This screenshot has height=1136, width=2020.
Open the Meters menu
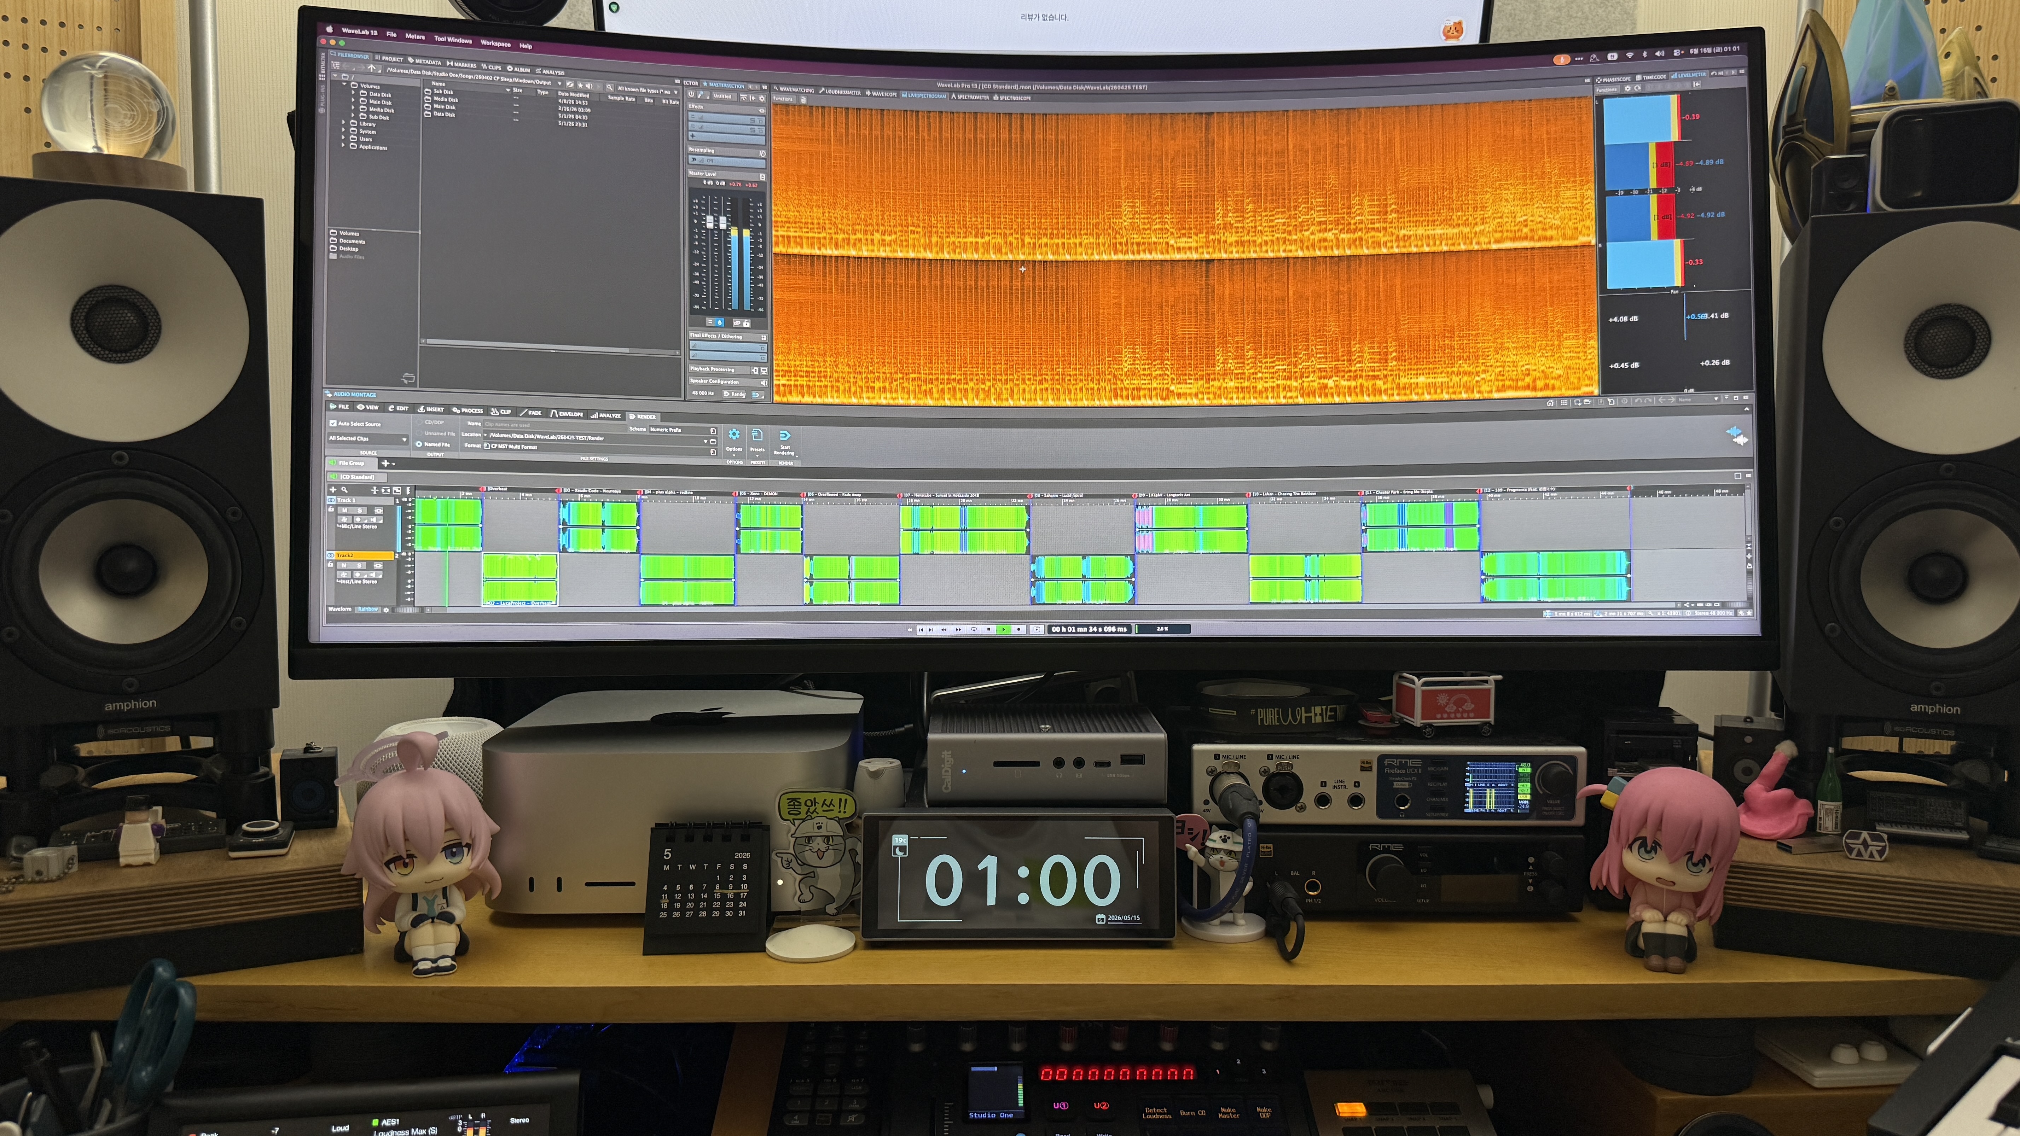pyautogui.click(x=415, y=36)
